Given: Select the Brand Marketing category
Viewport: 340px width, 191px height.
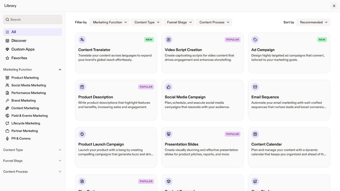Looking at the screenshot, I should coord(23,101).
